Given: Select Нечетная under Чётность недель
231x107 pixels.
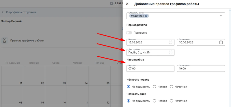Looking at the screenshot, I should (172, 87).
